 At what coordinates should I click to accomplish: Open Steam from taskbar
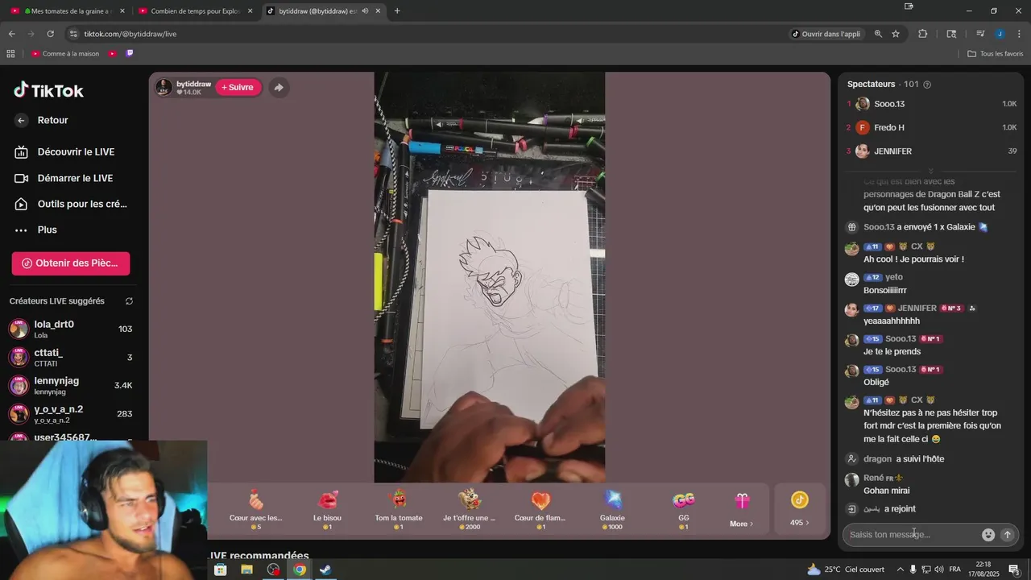tap(325, 570)
